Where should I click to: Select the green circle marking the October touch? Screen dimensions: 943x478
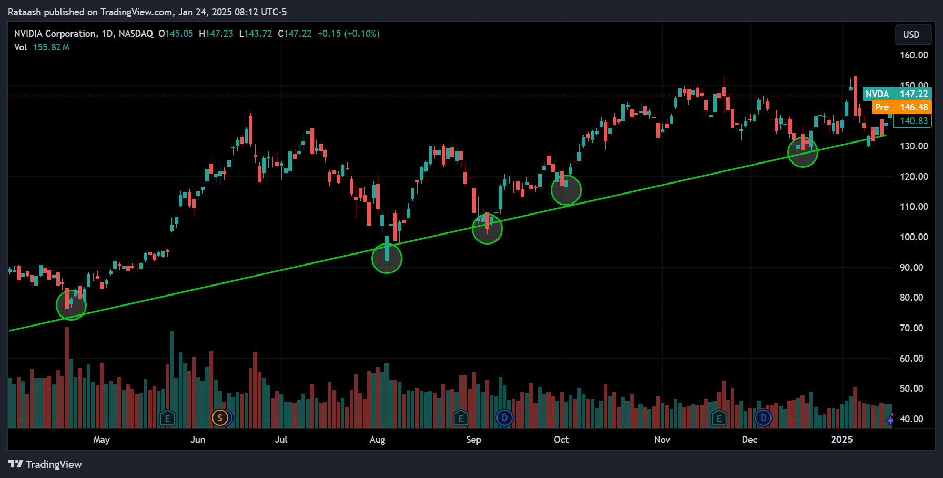(566, 190)
